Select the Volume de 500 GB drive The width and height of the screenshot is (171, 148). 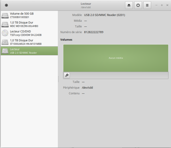[x=29, y=15]
